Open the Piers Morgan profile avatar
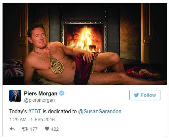Viewport: 169px width, 140px height. (15, 96)
